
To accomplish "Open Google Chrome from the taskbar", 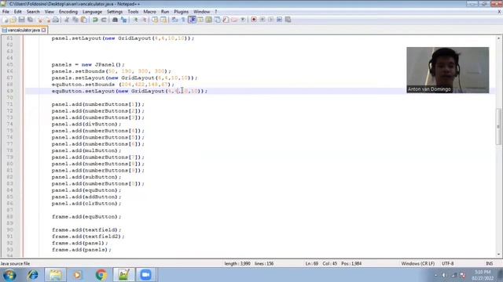I will click(x=101, y=275).
